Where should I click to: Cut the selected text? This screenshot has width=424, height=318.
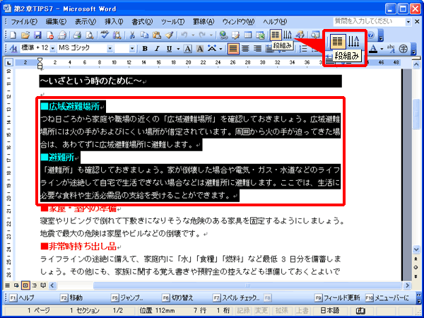[132, 35]
